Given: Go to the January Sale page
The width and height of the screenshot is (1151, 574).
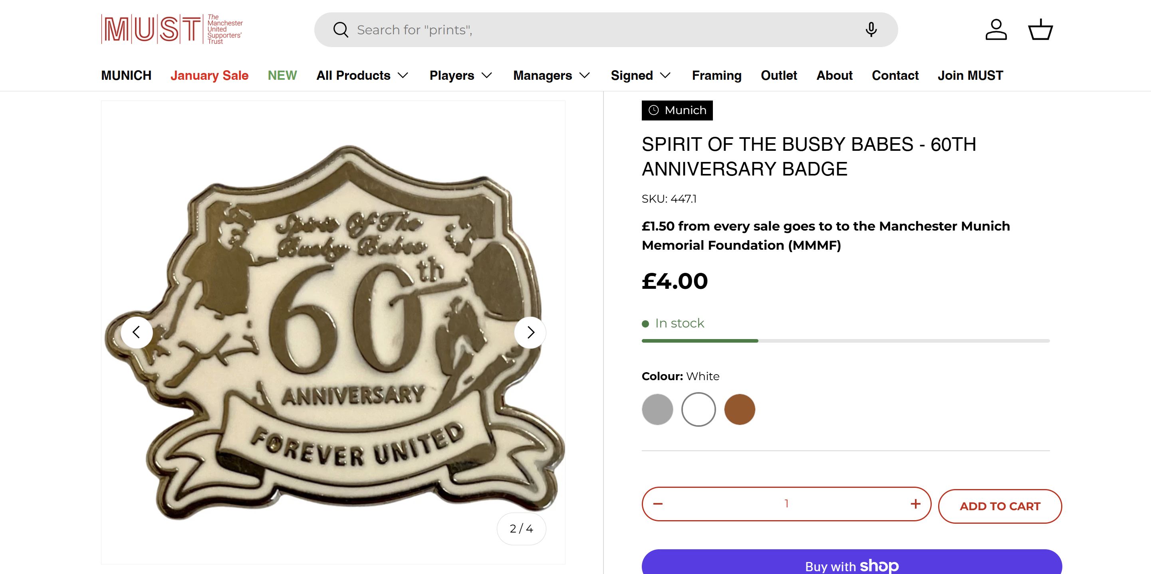Looking at the screenshot, I should click(209, 75).
